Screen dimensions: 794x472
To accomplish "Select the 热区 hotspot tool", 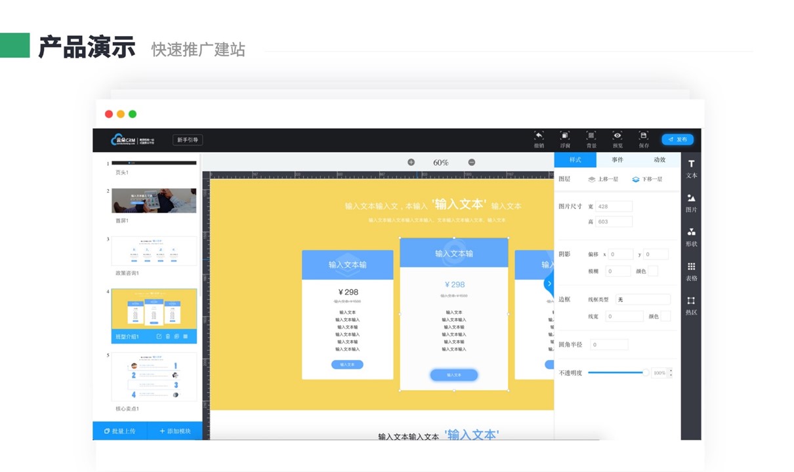I will point(692,305).
